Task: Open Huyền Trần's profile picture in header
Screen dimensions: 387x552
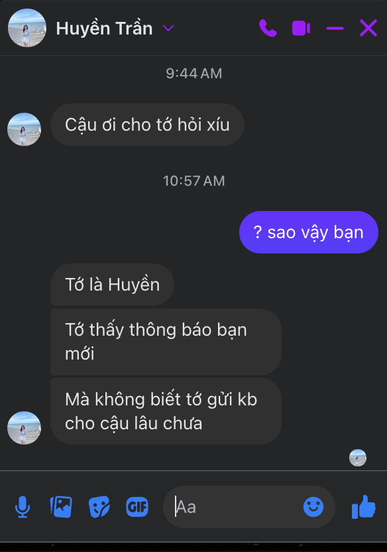Action: (27, 28)
